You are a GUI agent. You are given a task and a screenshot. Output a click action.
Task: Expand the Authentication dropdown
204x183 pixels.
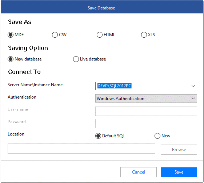point(193,99)
